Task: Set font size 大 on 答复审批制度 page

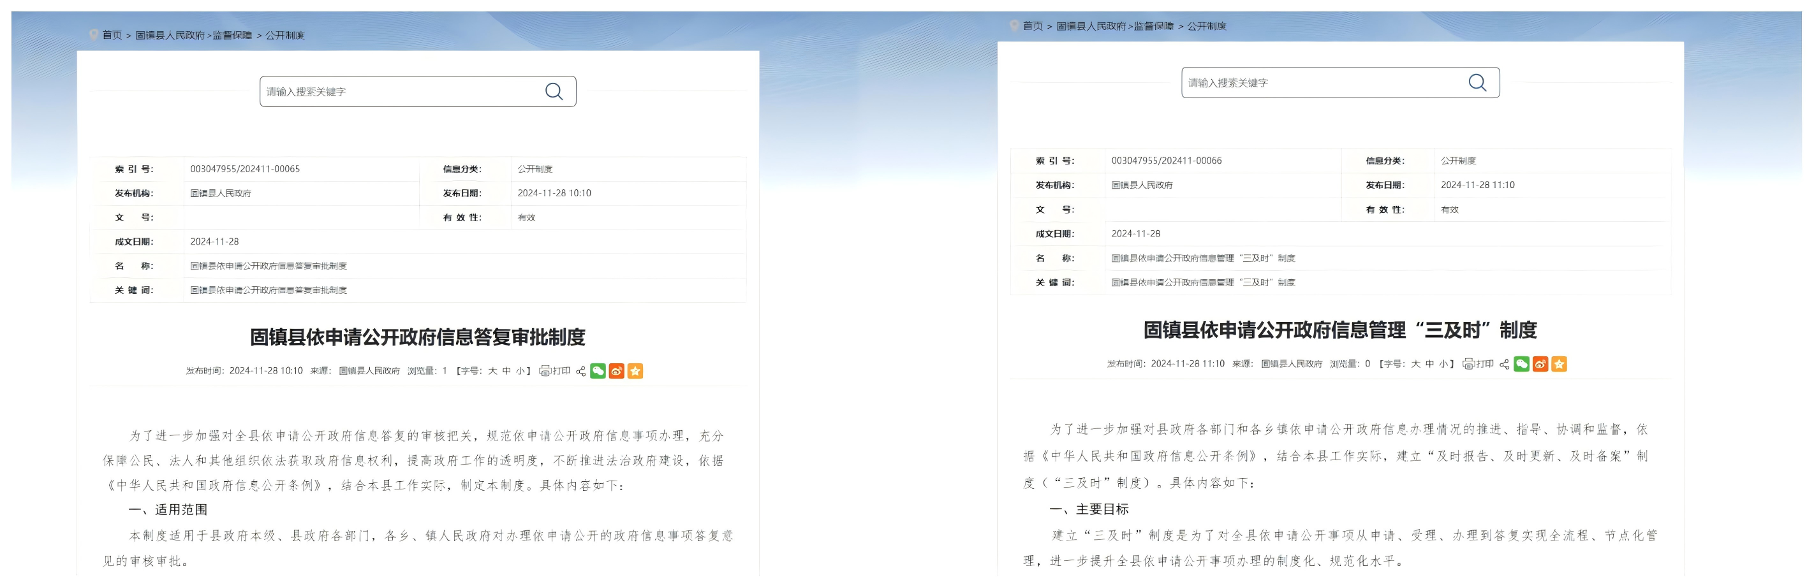Action: coord(492,371)
